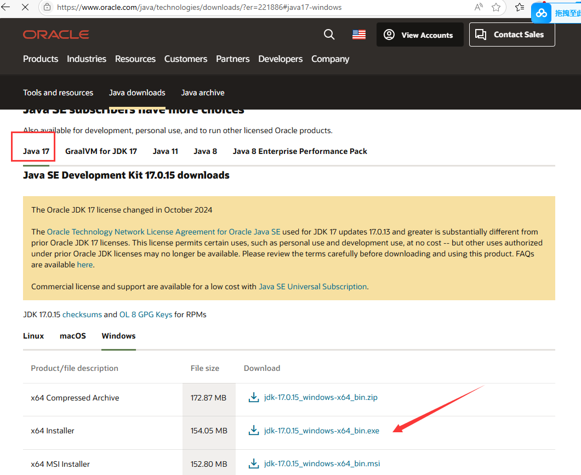This screenshot has height=475, width=581.
Task: Open the JDK 17.0.15 checksums link
Action: [x=82, y=314]
